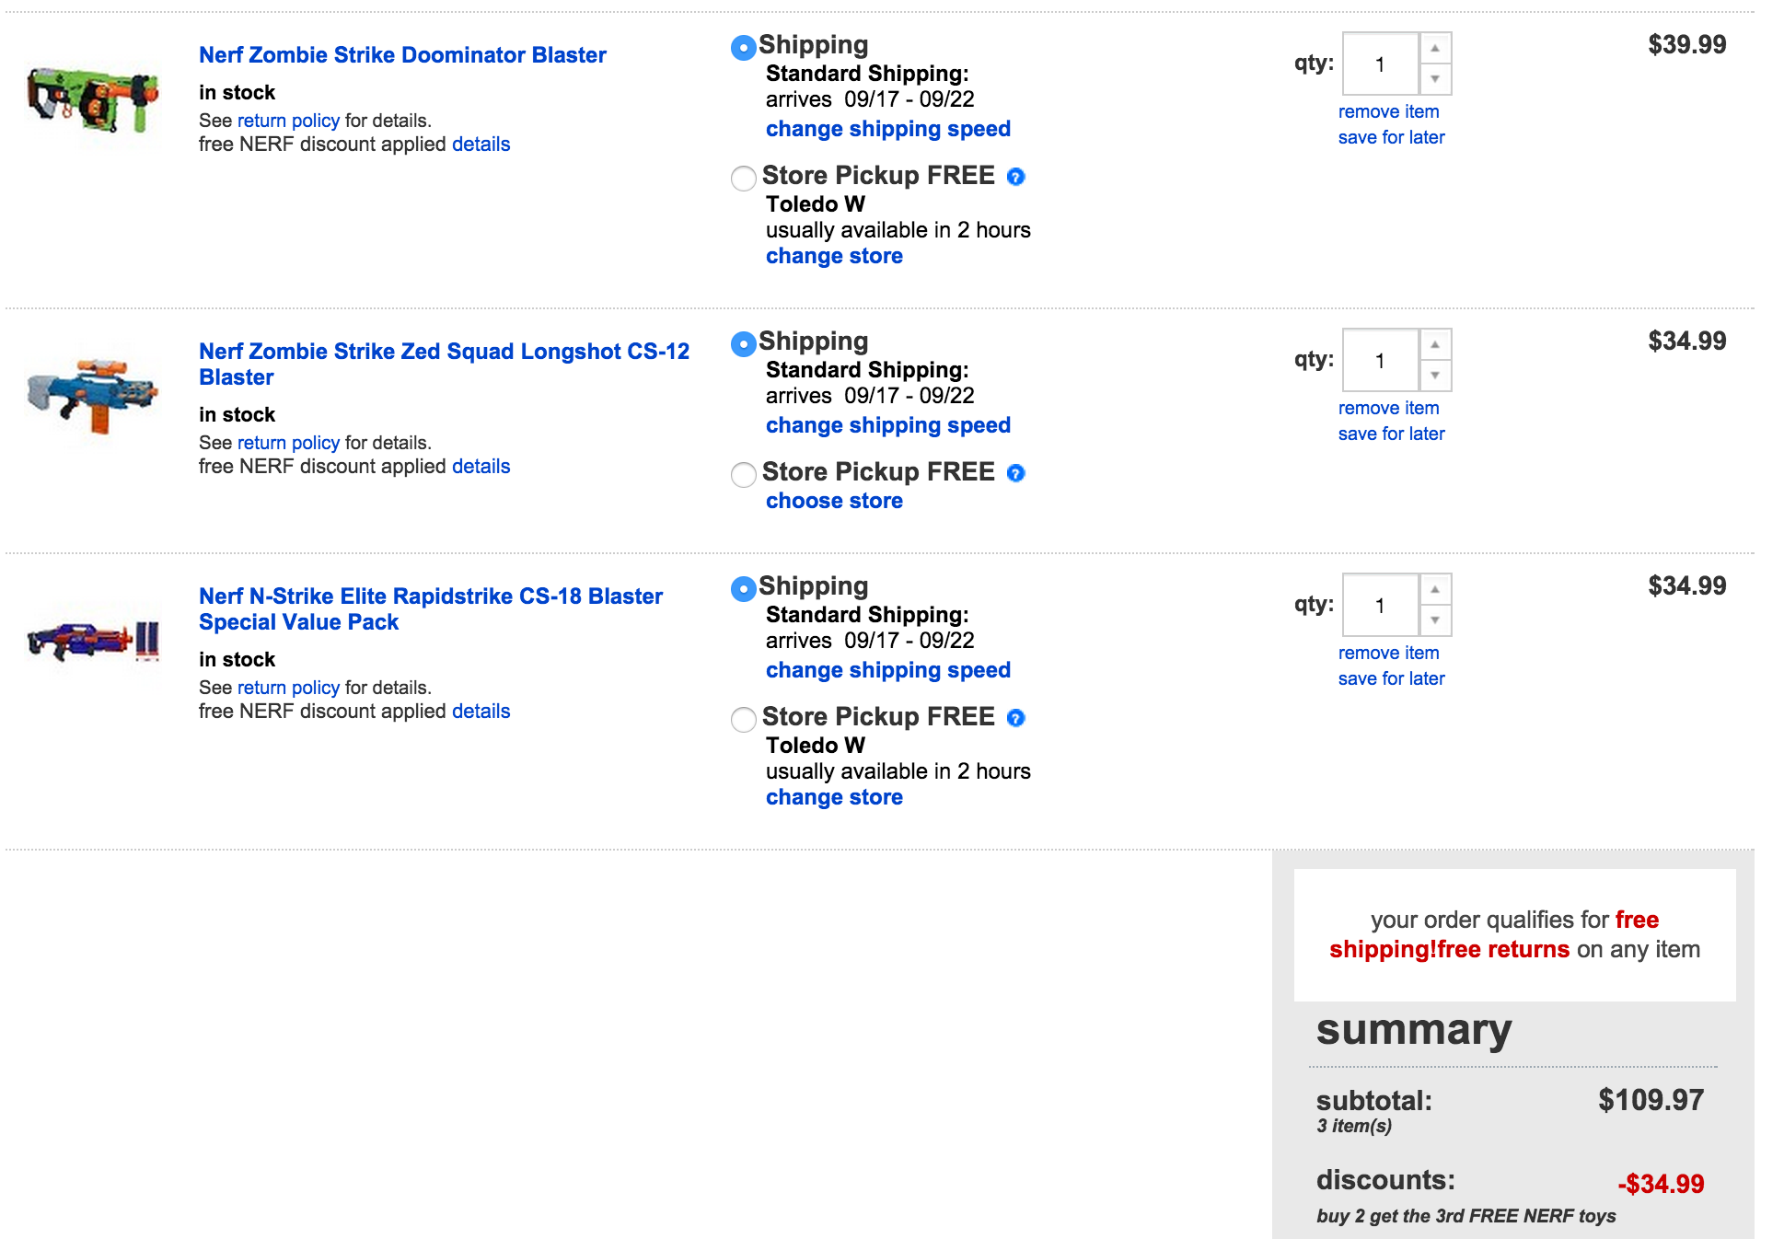Screen dimensions: 1784x1239
Task: Increase Doominator Blaster quantity with up arrow
Action: coord(1435,48)
